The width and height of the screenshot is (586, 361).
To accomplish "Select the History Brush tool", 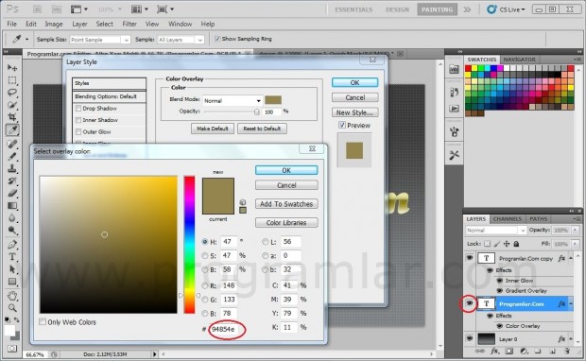I will click(x=12, y=180).
